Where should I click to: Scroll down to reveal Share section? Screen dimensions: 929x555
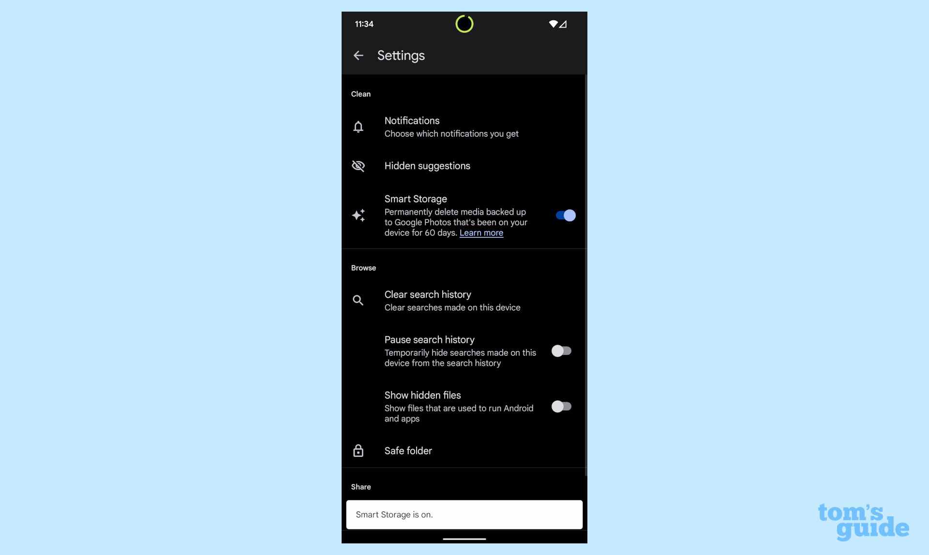coord(360,487)
